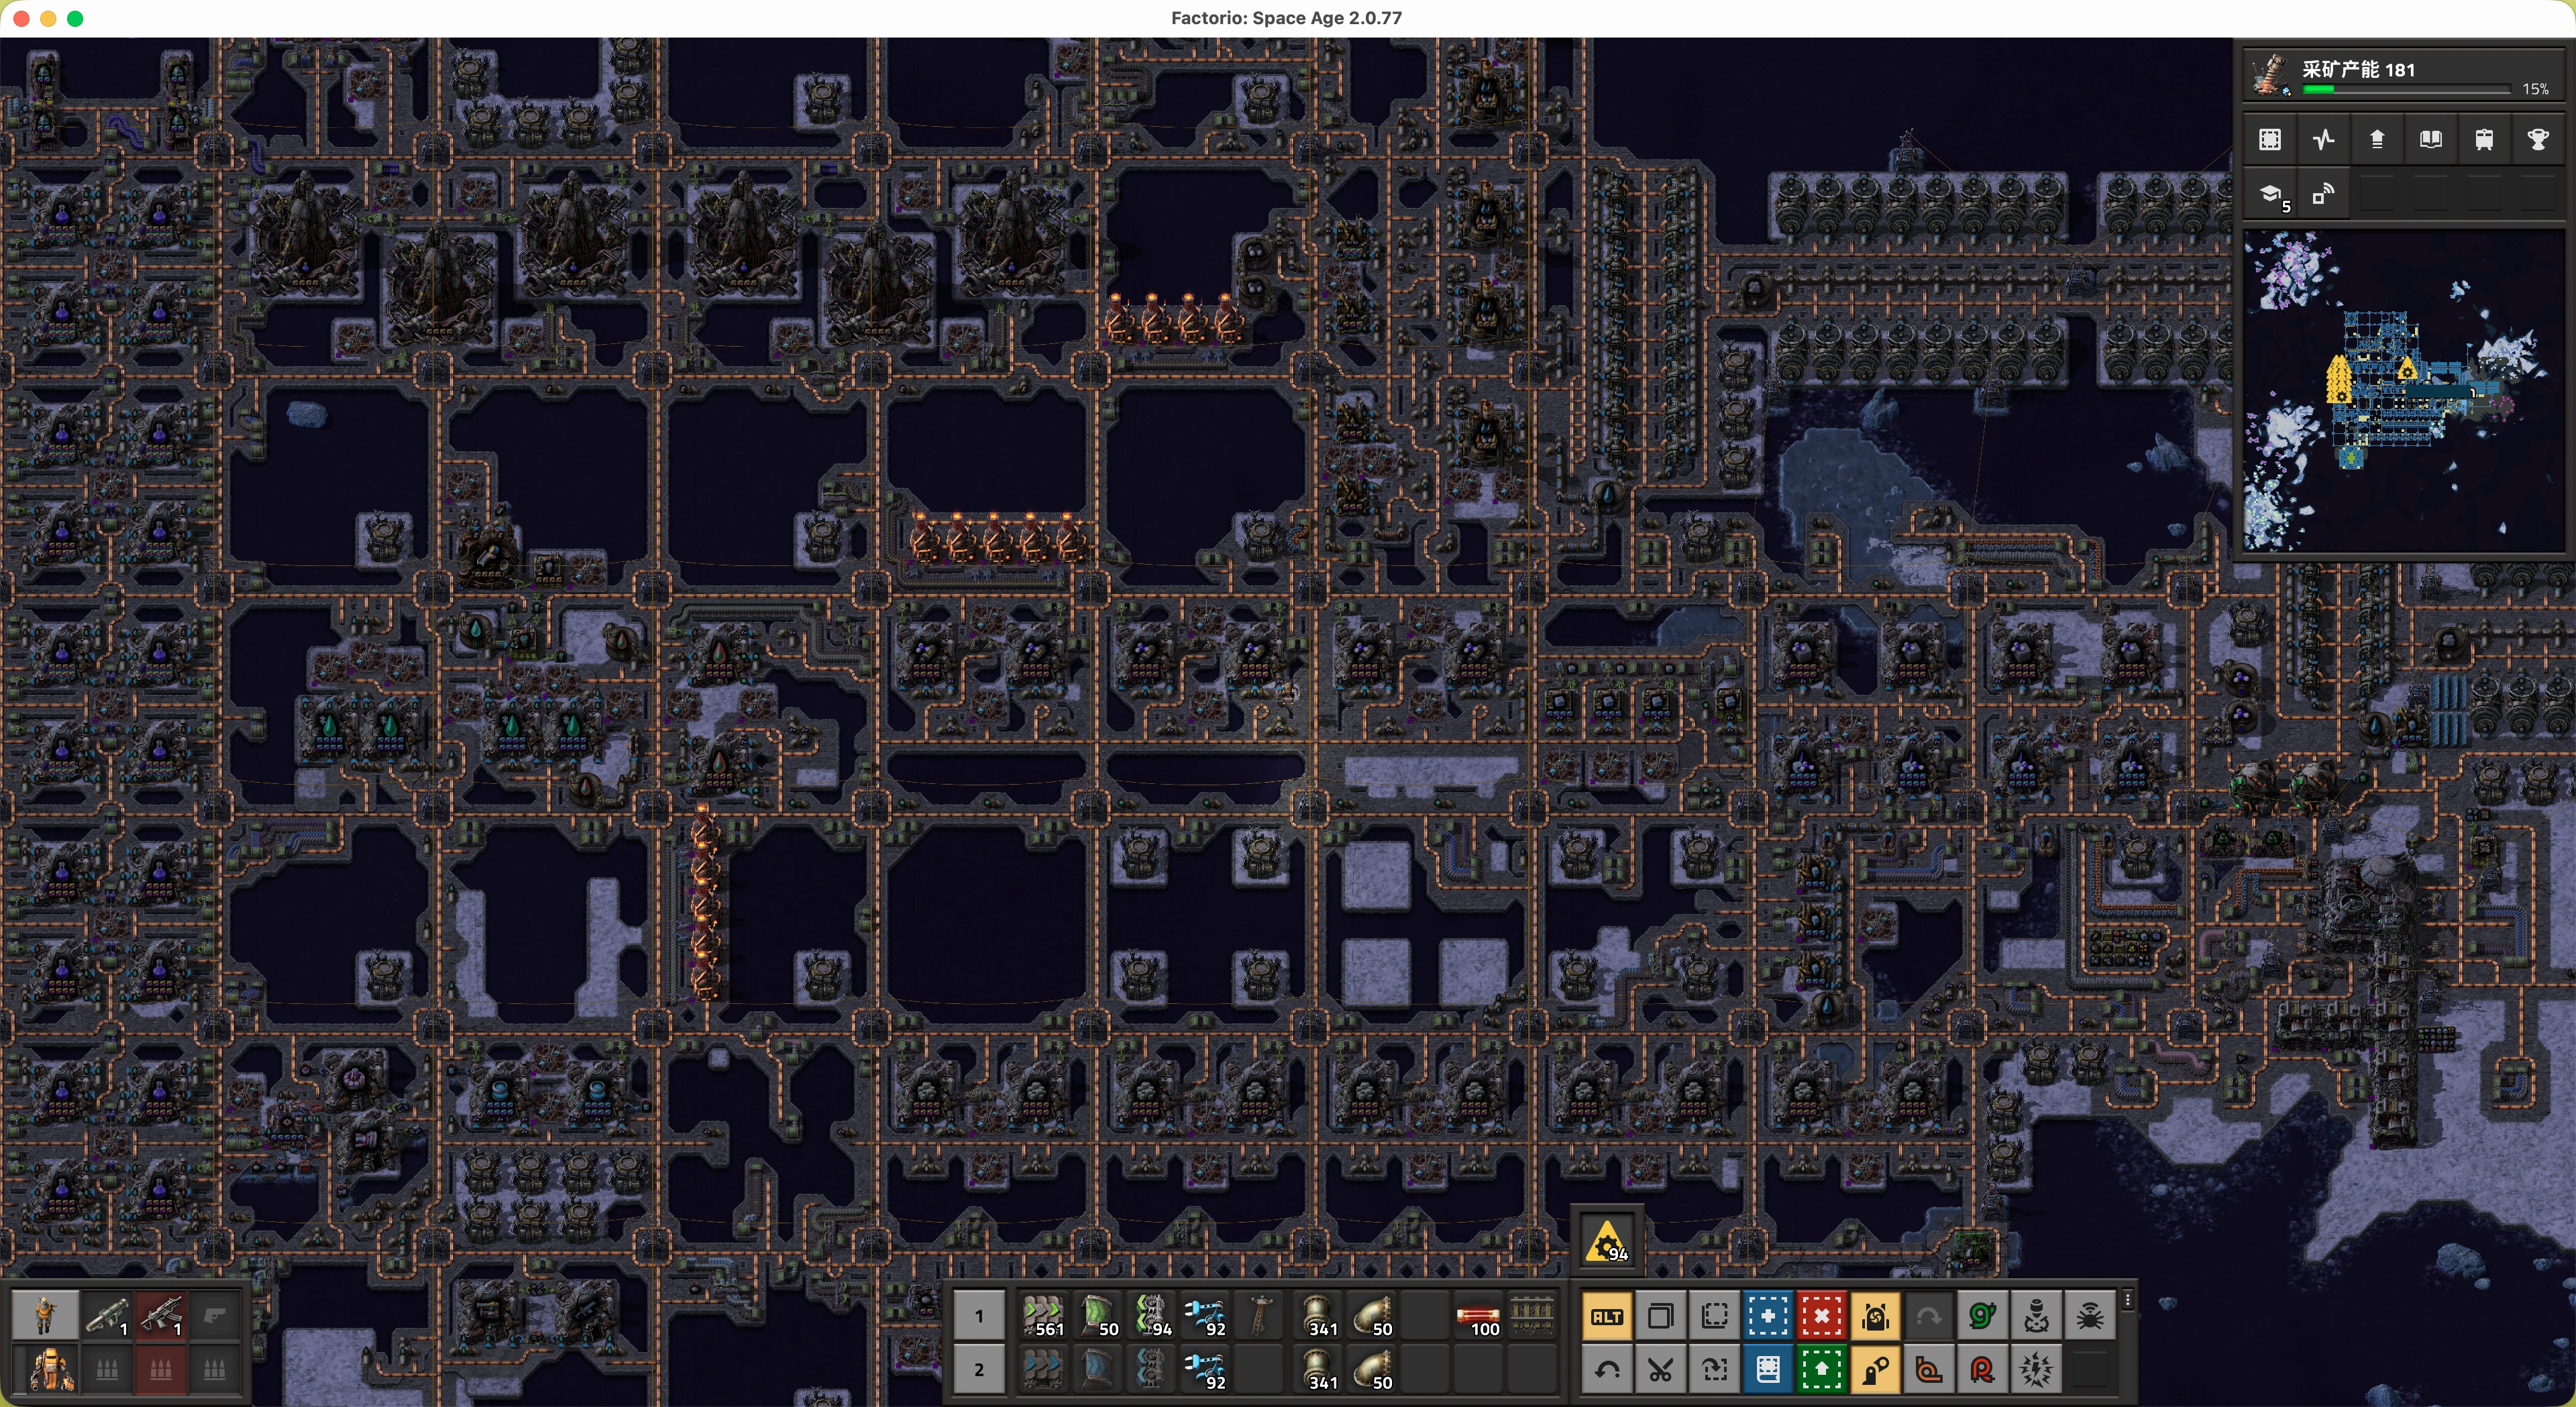Open the character portrait slot

click(x=45, y=1315)
